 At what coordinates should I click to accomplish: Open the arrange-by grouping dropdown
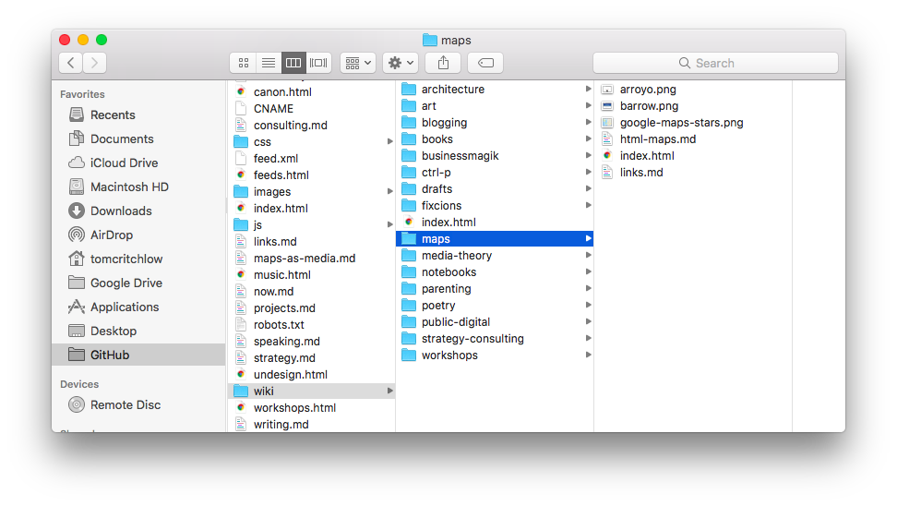[x=358, y=63]
